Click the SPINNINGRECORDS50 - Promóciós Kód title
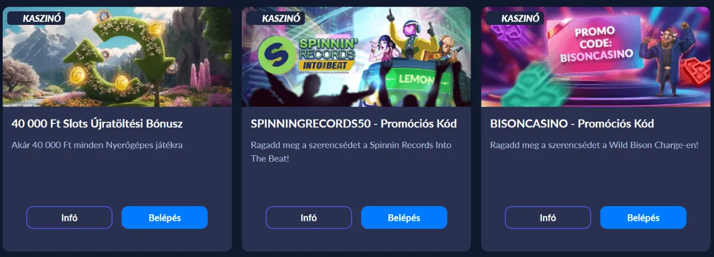The image size is (714, 257). [354, 124]
